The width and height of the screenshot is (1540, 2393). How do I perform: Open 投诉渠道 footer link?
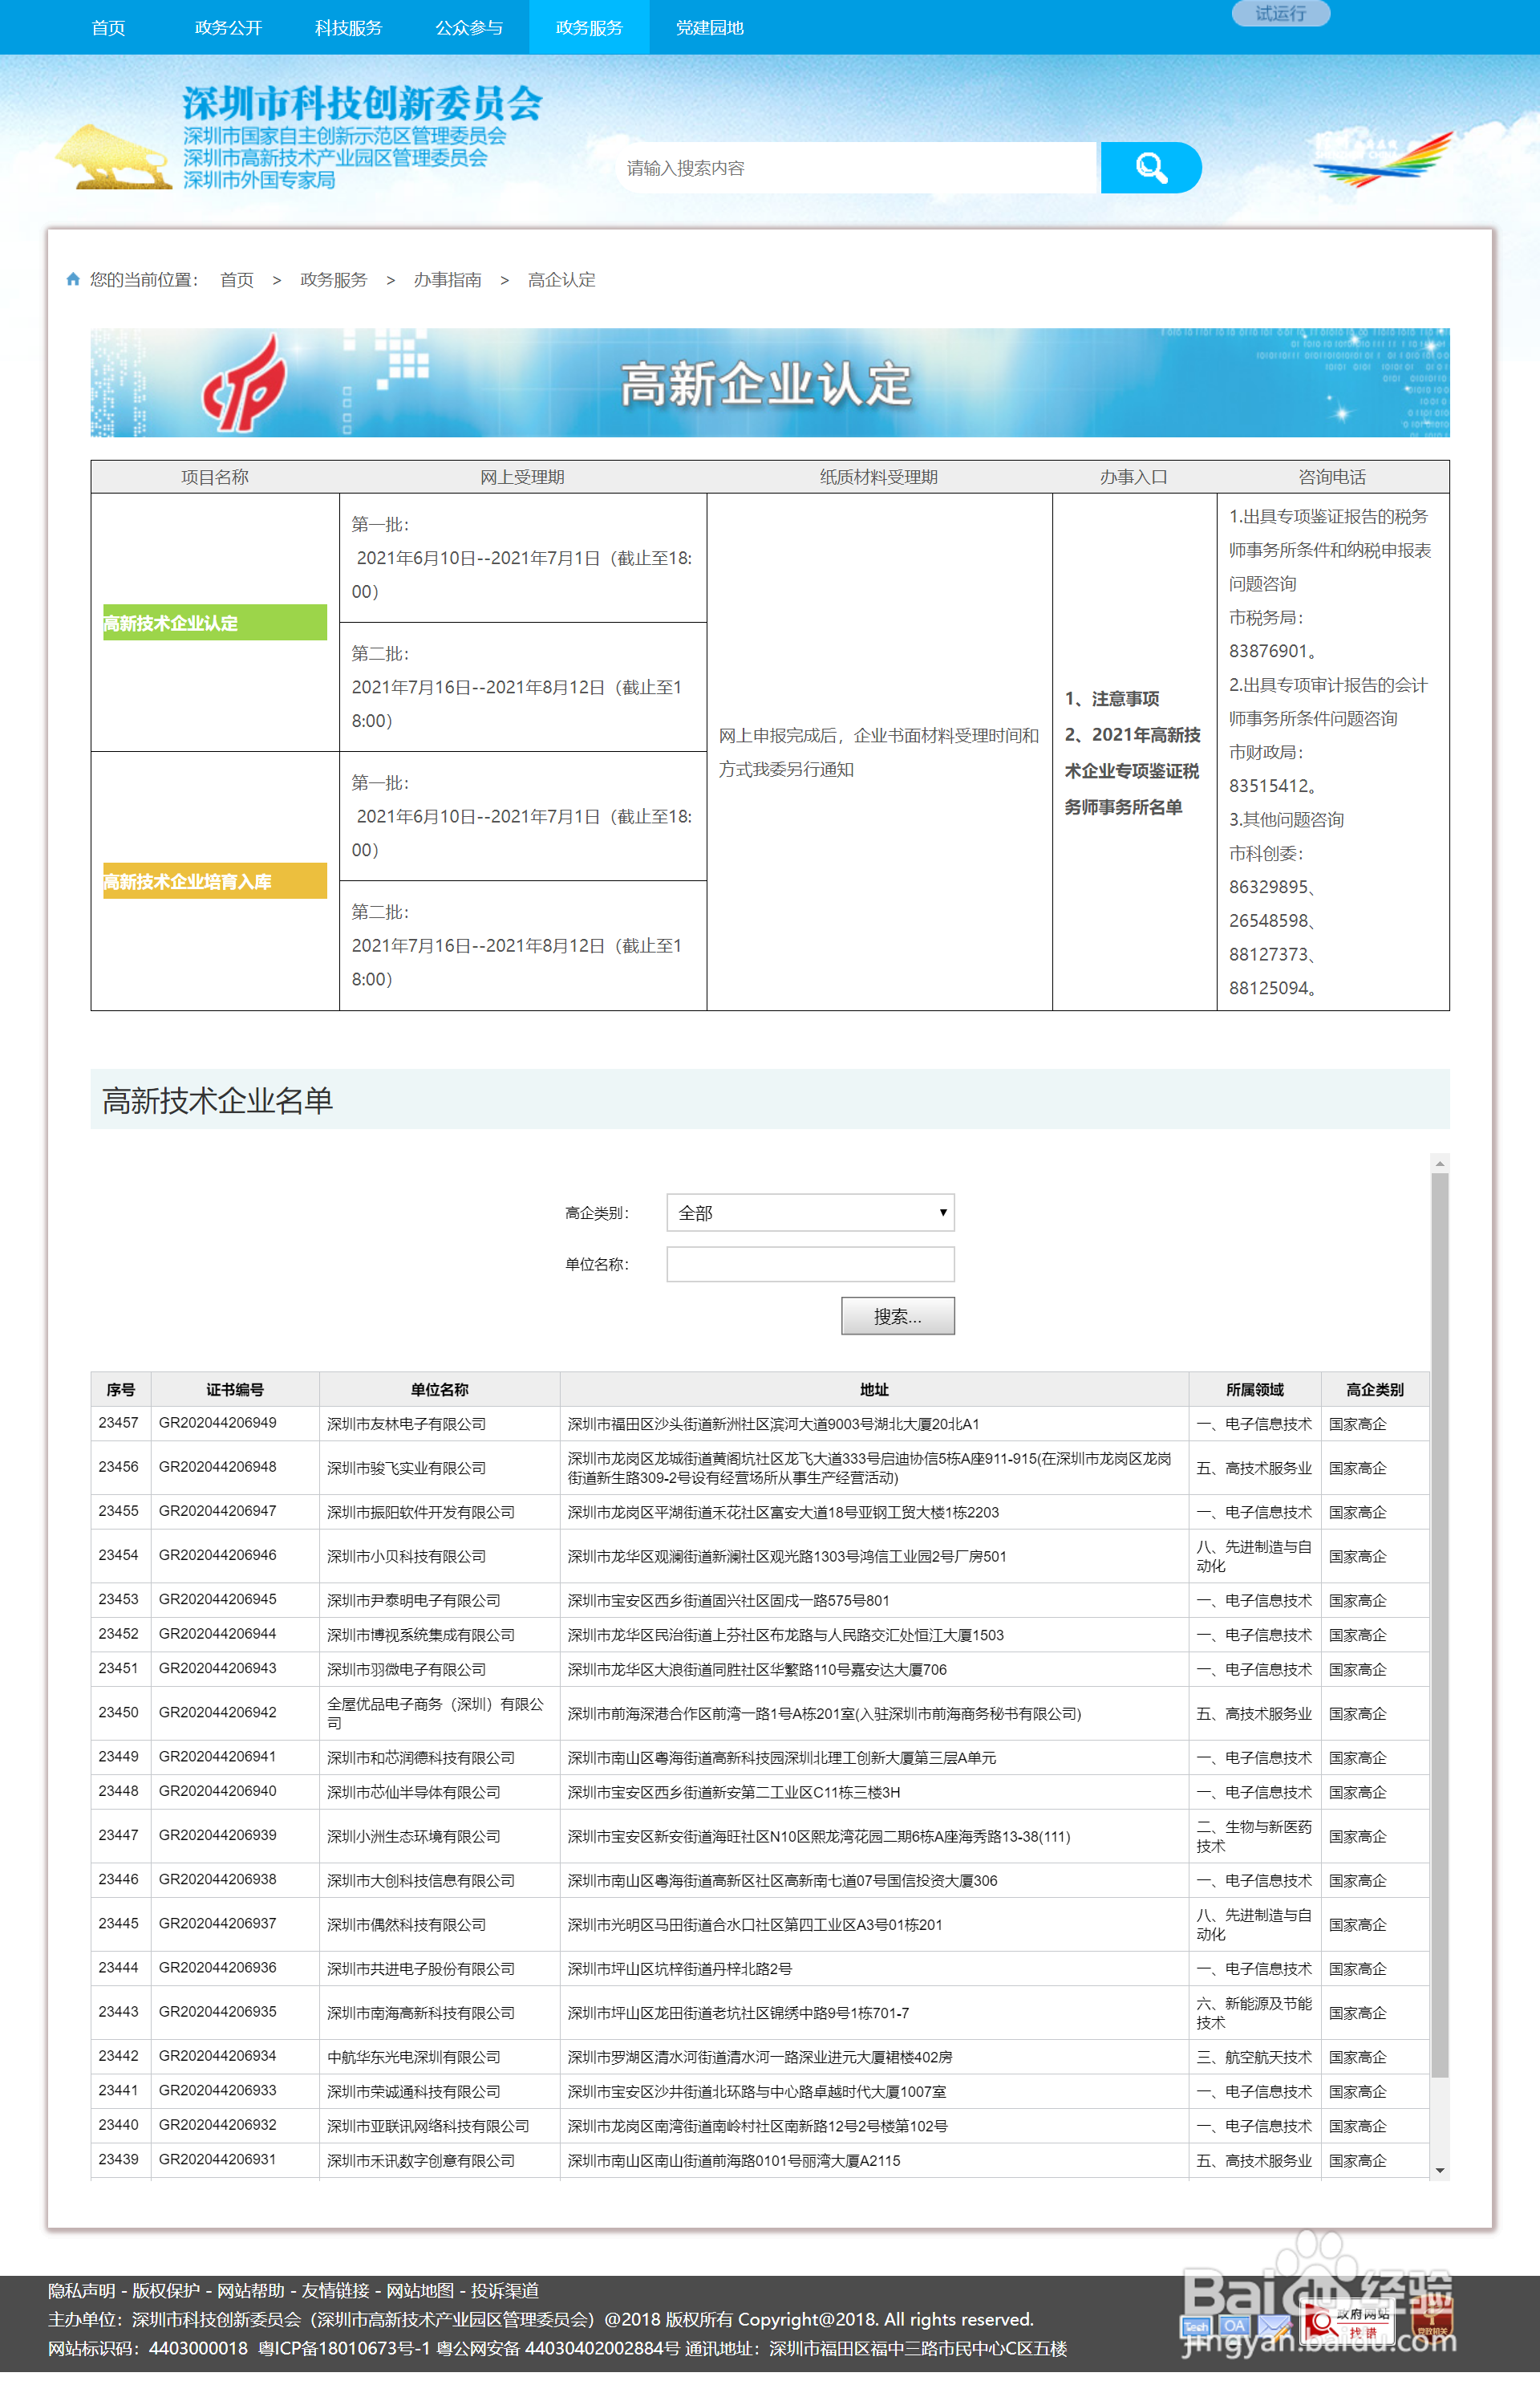tap(505, 2290)
